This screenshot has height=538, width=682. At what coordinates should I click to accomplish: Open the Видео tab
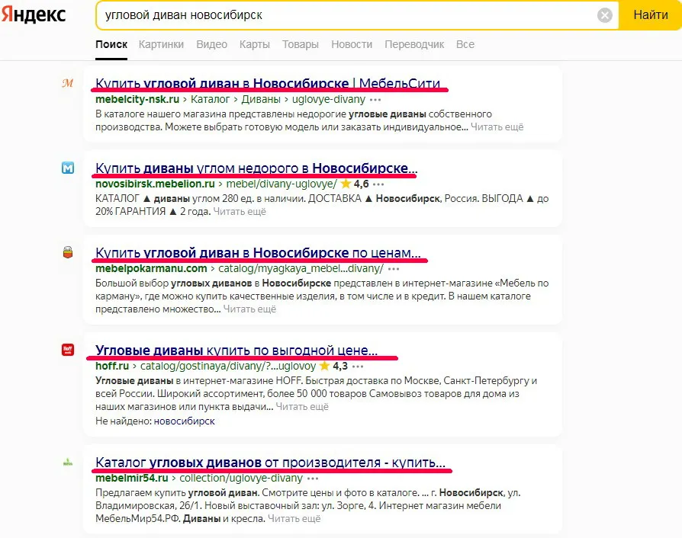(x=211, y=44)
